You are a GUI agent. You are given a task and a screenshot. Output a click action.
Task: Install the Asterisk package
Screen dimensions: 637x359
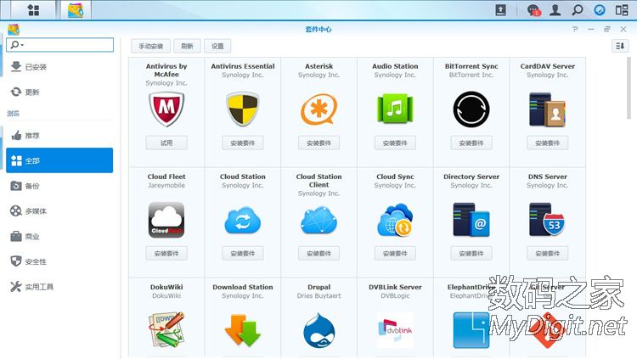(318, 143)
